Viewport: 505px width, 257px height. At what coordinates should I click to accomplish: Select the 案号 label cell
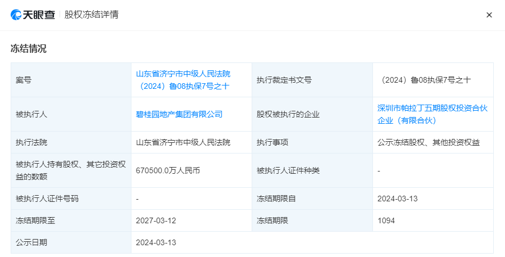click(x=71, y=80)
